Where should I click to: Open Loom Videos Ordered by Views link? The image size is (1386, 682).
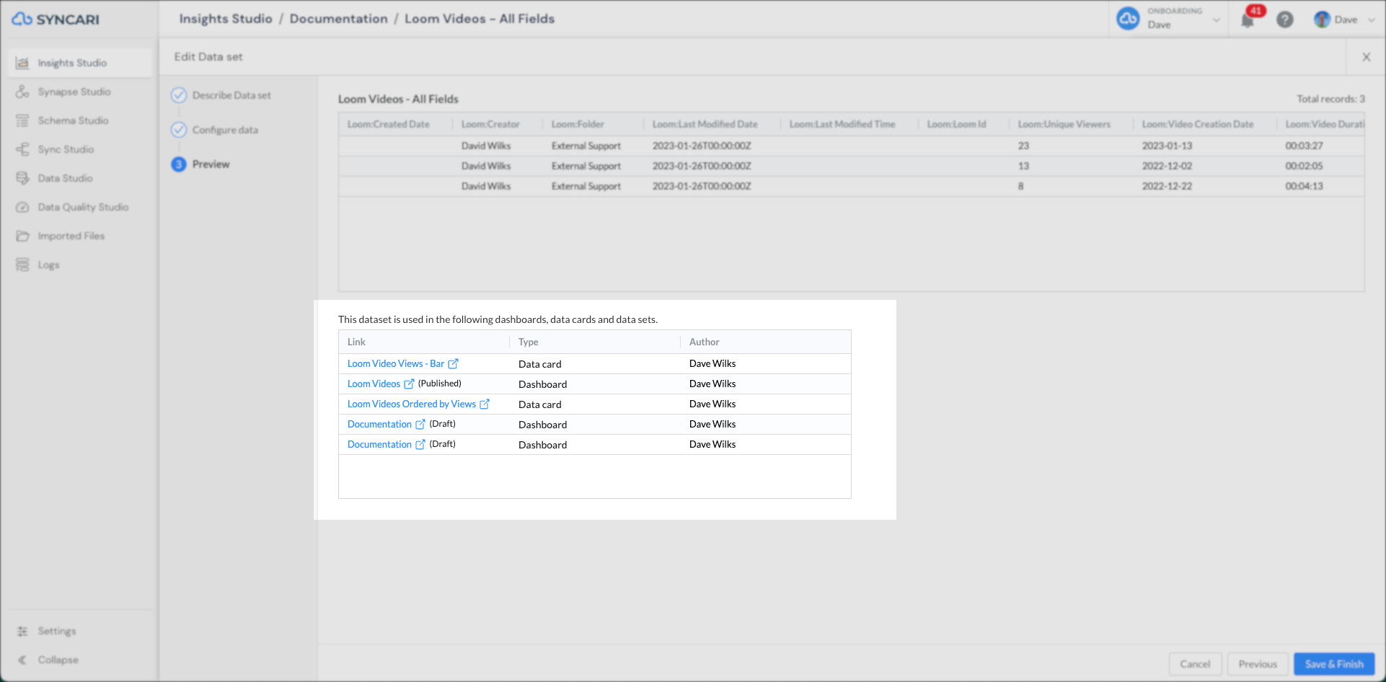point(412,404)
